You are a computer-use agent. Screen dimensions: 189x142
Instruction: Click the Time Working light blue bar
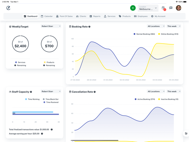33,112
